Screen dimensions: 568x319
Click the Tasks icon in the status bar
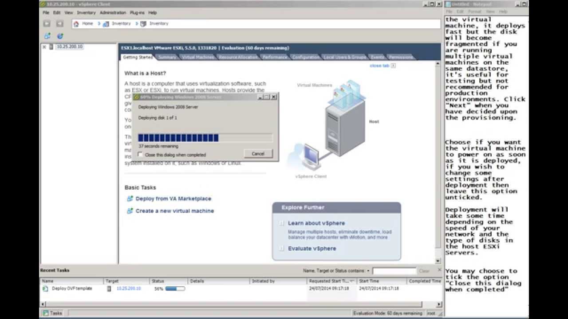[x=45, y=313]
